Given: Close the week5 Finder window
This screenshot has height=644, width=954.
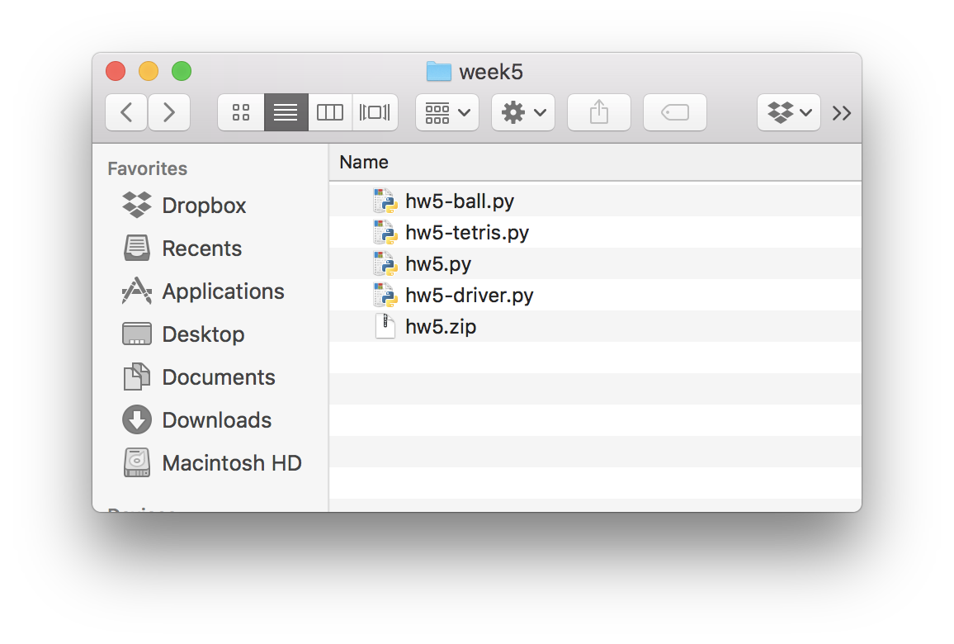Looking at the screenshot, I should (116, 71).
